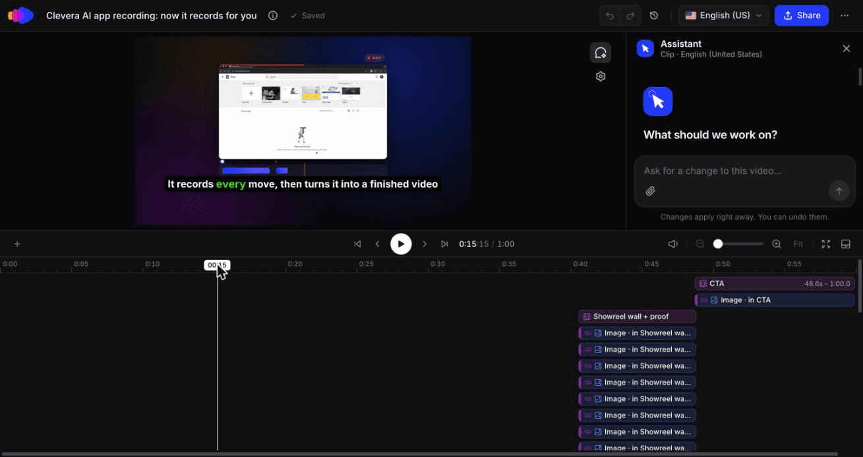The image size is (863, 457).
Task: Redo the last change
Action: (x=630, y=15)
